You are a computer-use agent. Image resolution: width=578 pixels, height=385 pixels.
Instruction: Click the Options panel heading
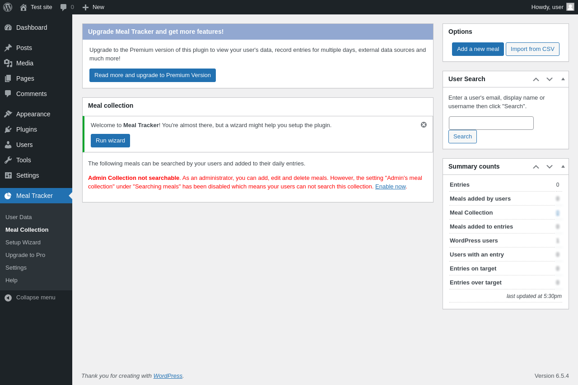[x=460, y=32]
